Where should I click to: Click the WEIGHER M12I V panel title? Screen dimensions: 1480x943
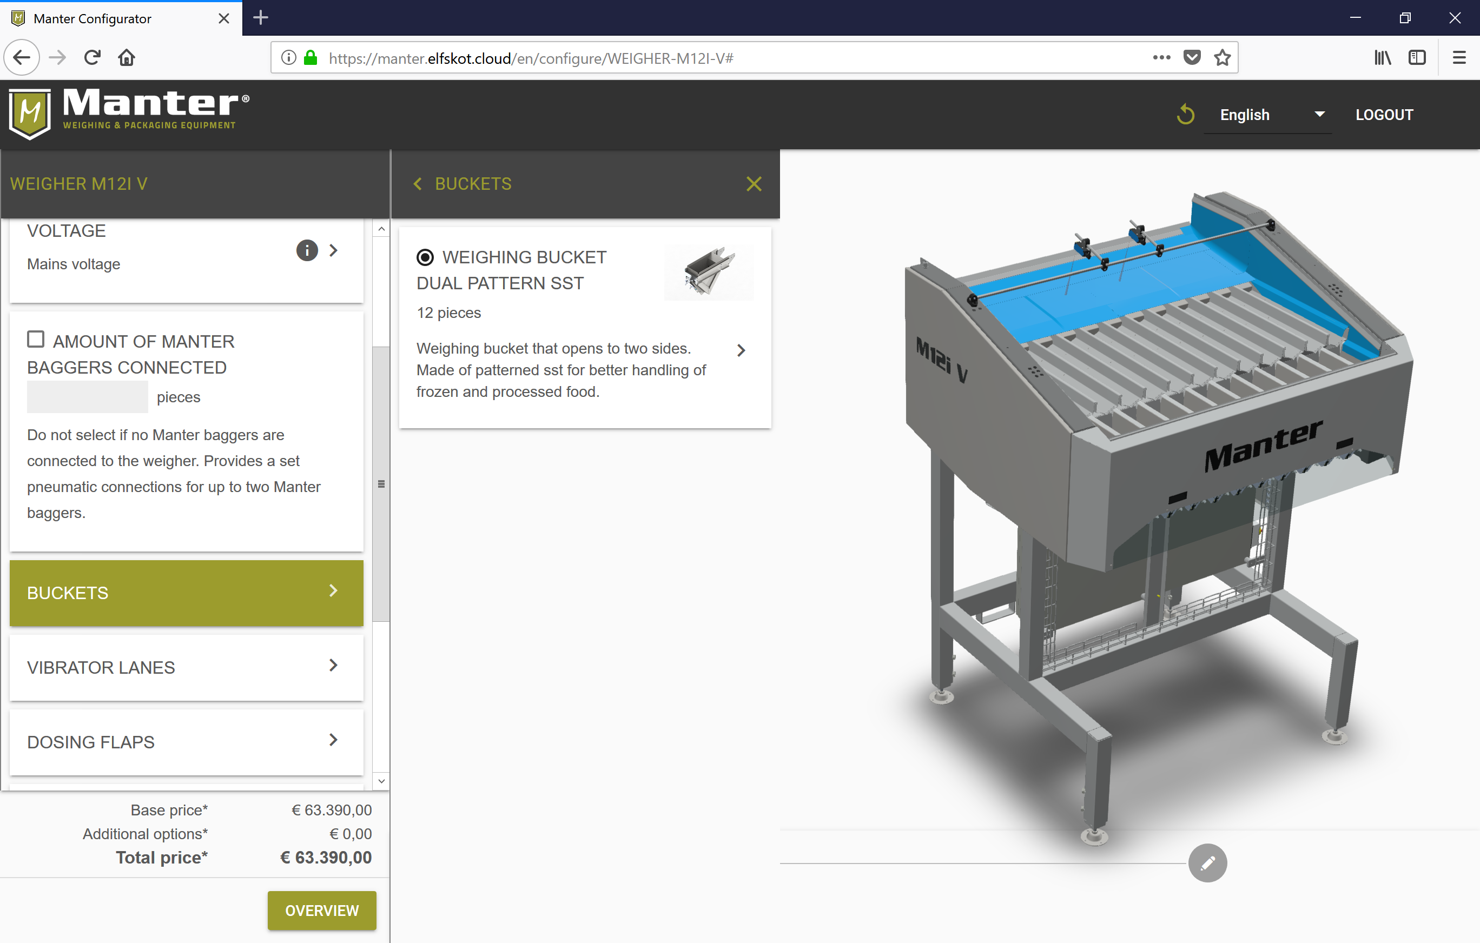tap(78, 184)
